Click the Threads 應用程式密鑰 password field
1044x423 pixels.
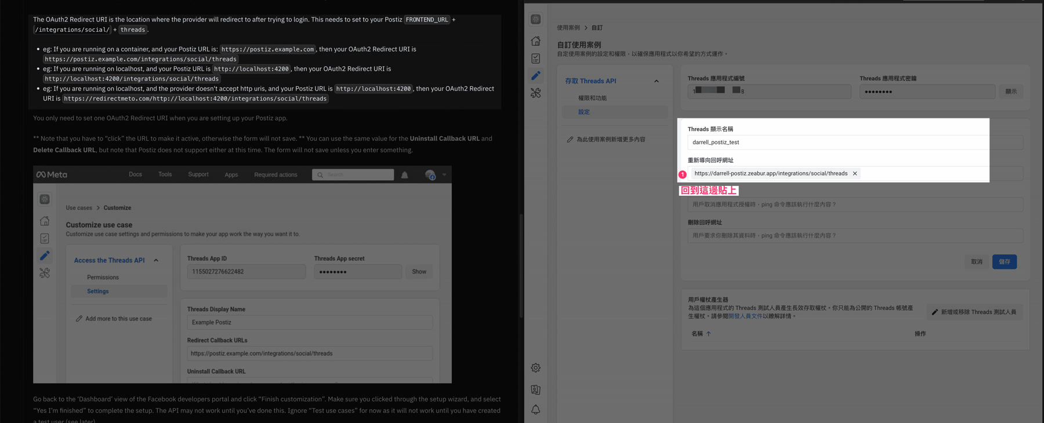click(927, 92)
